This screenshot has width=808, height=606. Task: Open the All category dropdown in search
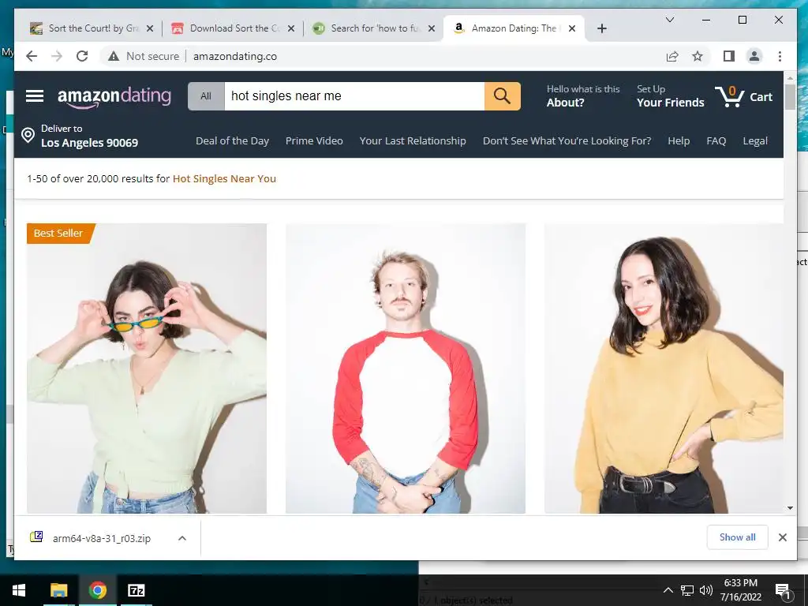[206, 95]
